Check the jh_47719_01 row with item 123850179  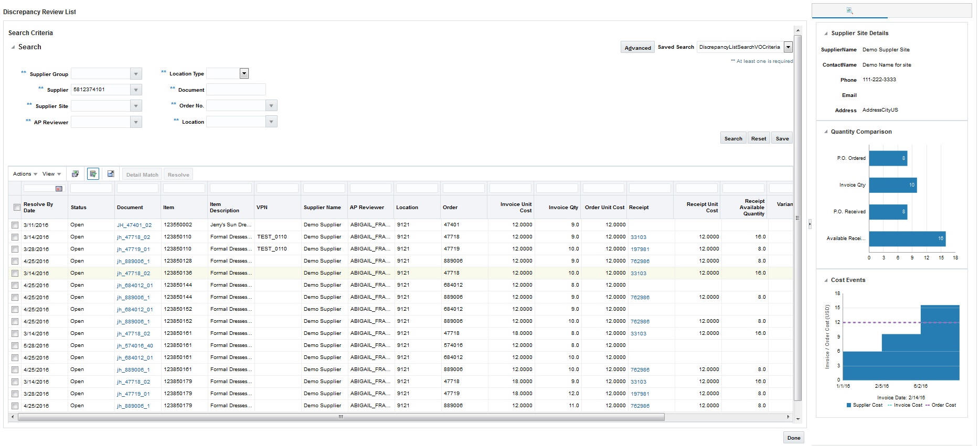tap(15, 394)
